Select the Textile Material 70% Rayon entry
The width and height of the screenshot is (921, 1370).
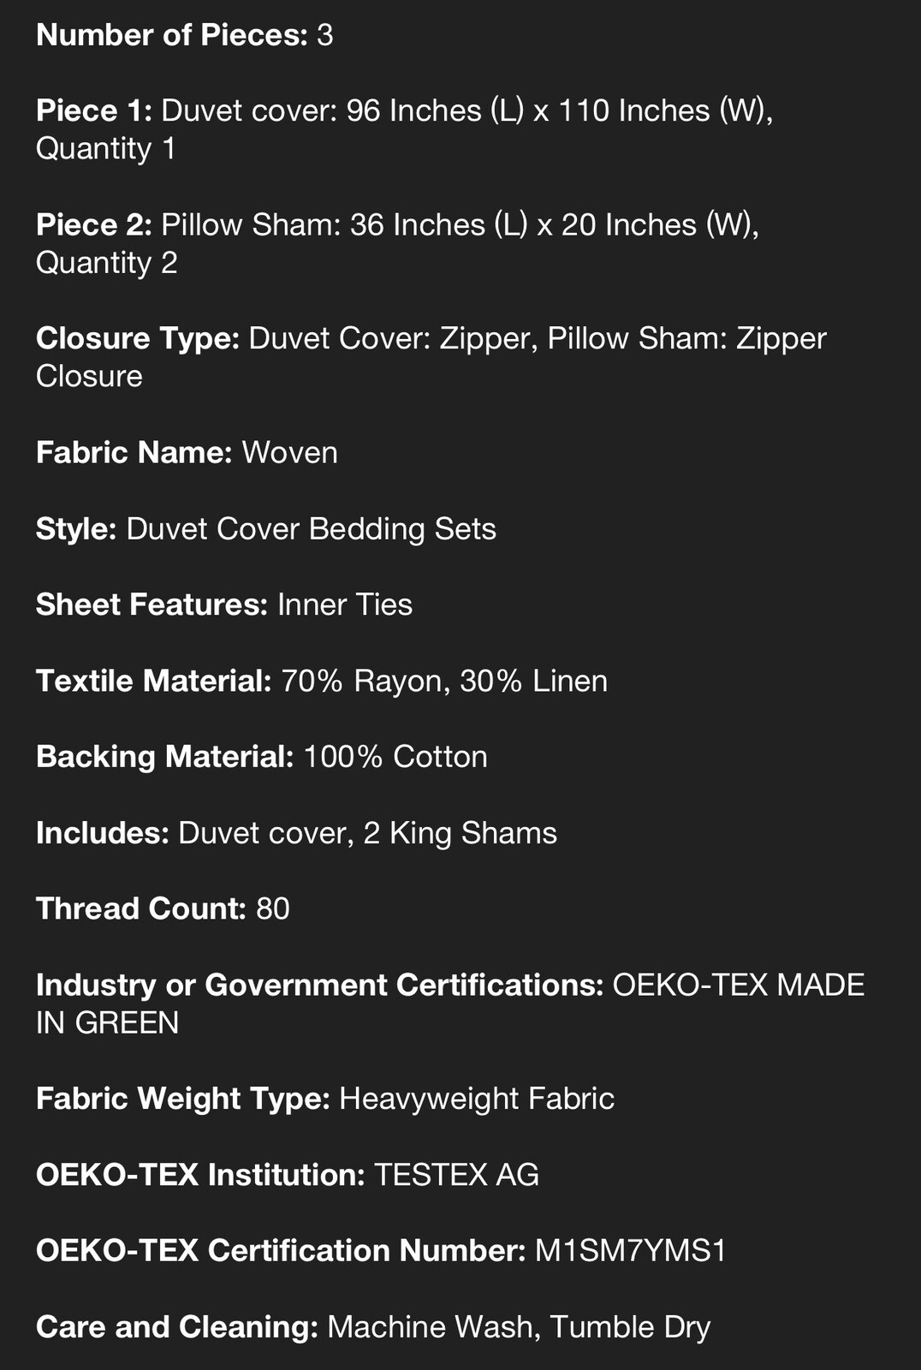pyautogui.click(x=322, y=681)
